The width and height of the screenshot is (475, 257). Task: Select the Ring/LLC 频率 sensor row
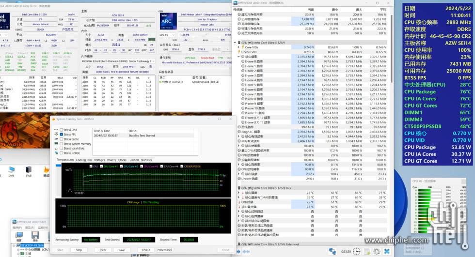click(x=312, y=132)
